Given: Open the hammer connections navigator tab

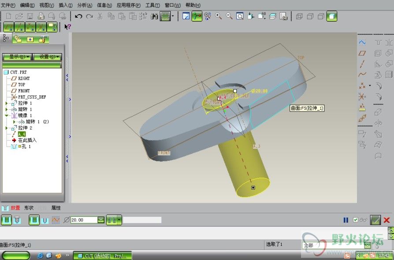Looking at the screenshot, I should 42,39.
